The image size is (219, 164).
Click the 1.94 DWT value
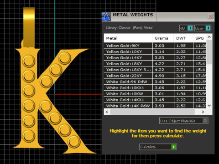click(x=181, y=94)
